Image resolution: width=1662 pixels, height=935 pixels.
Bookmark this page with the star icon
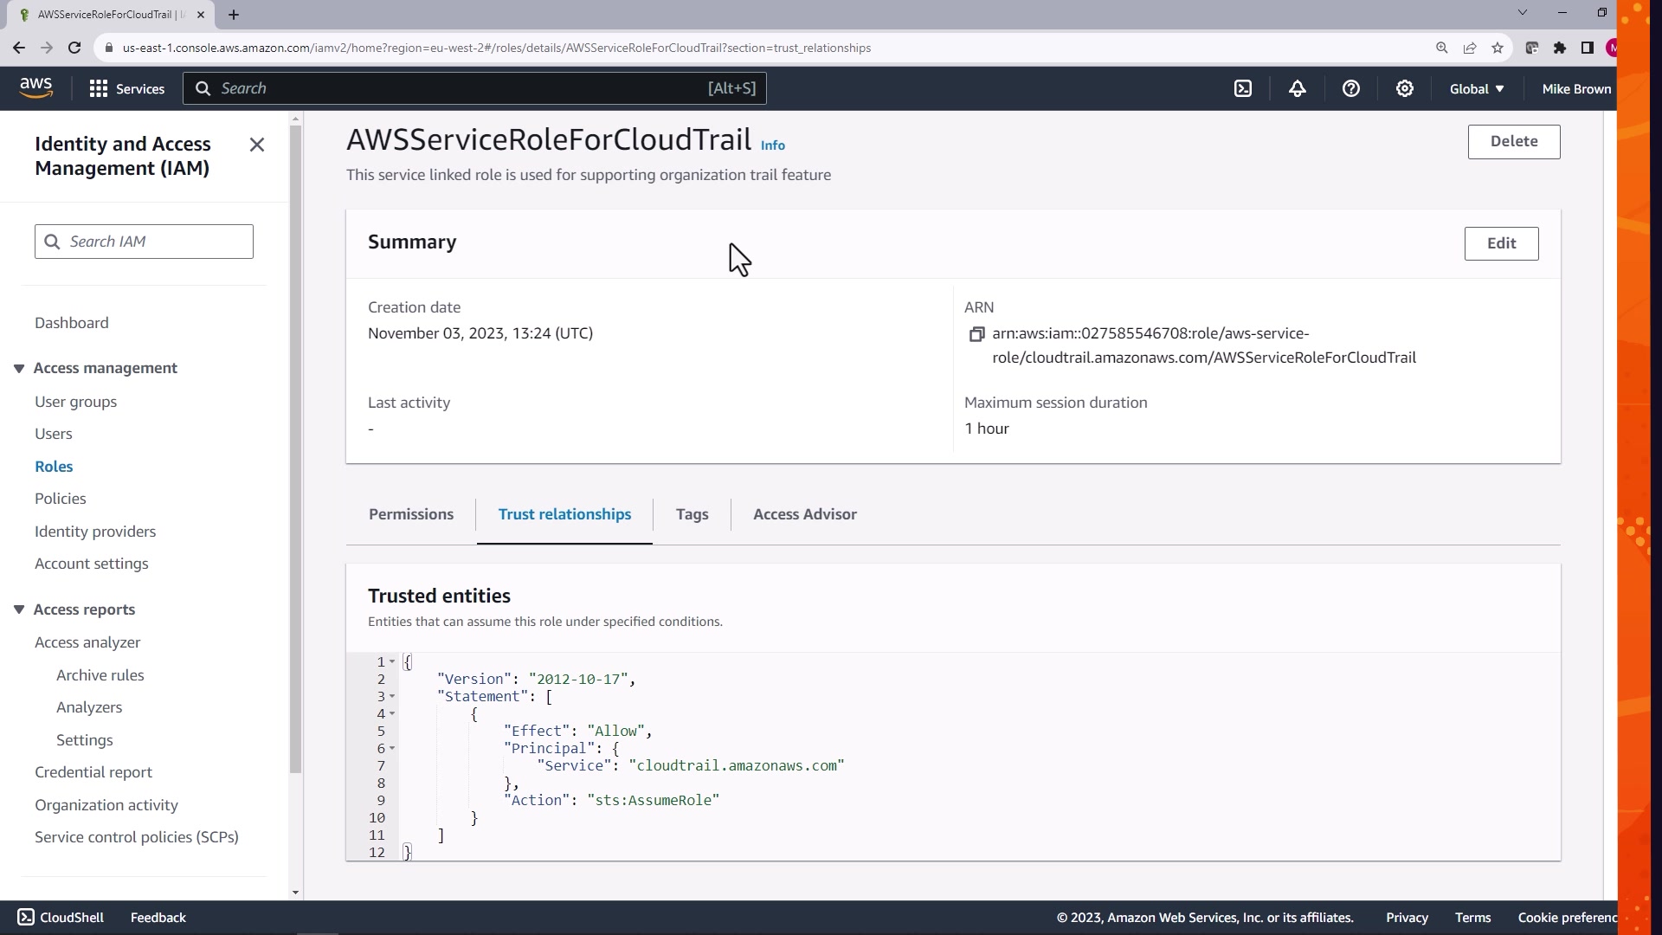[1497, 48]
